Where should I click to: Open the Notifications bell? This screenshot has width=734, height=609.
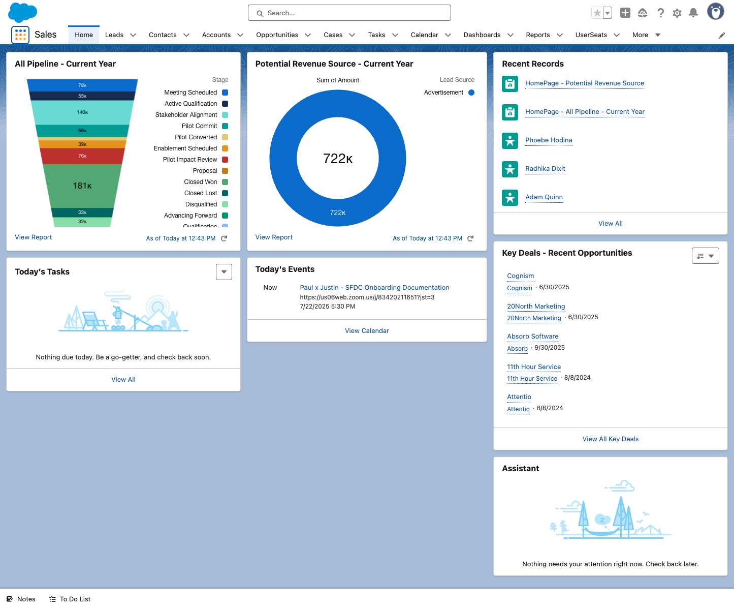click(x=693, y=13)
